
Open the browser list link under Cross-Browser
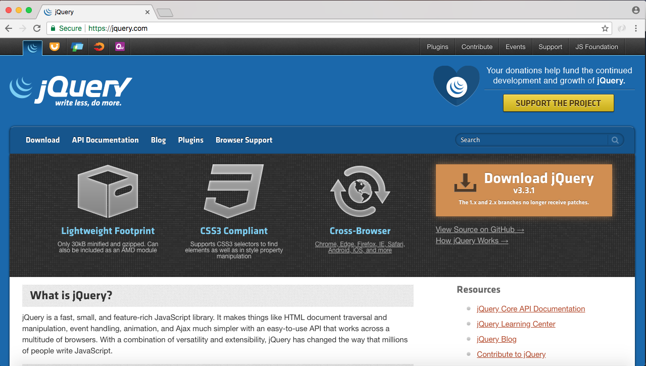coord(360,247)
